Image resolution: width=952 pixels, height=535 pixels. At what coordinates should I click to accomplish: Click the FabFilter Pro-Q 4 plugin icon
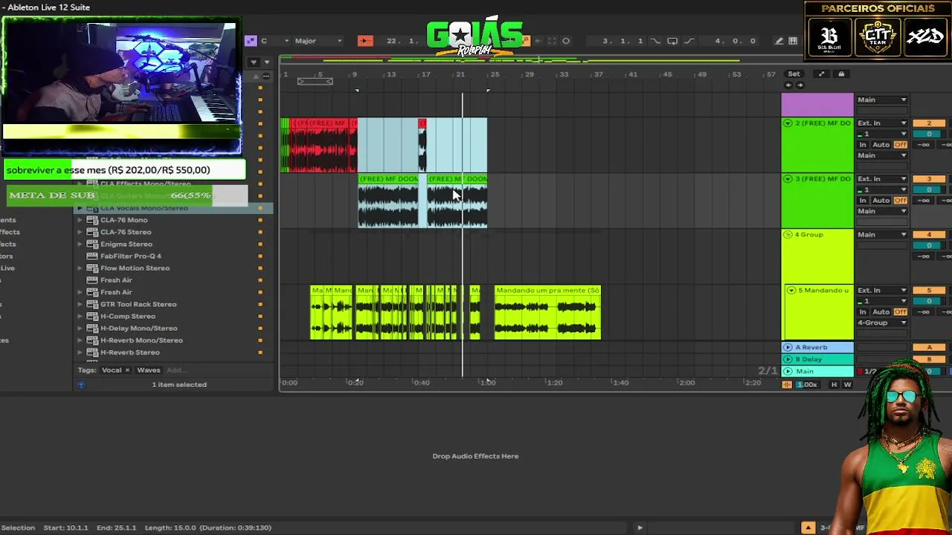[x=92, y=256]
